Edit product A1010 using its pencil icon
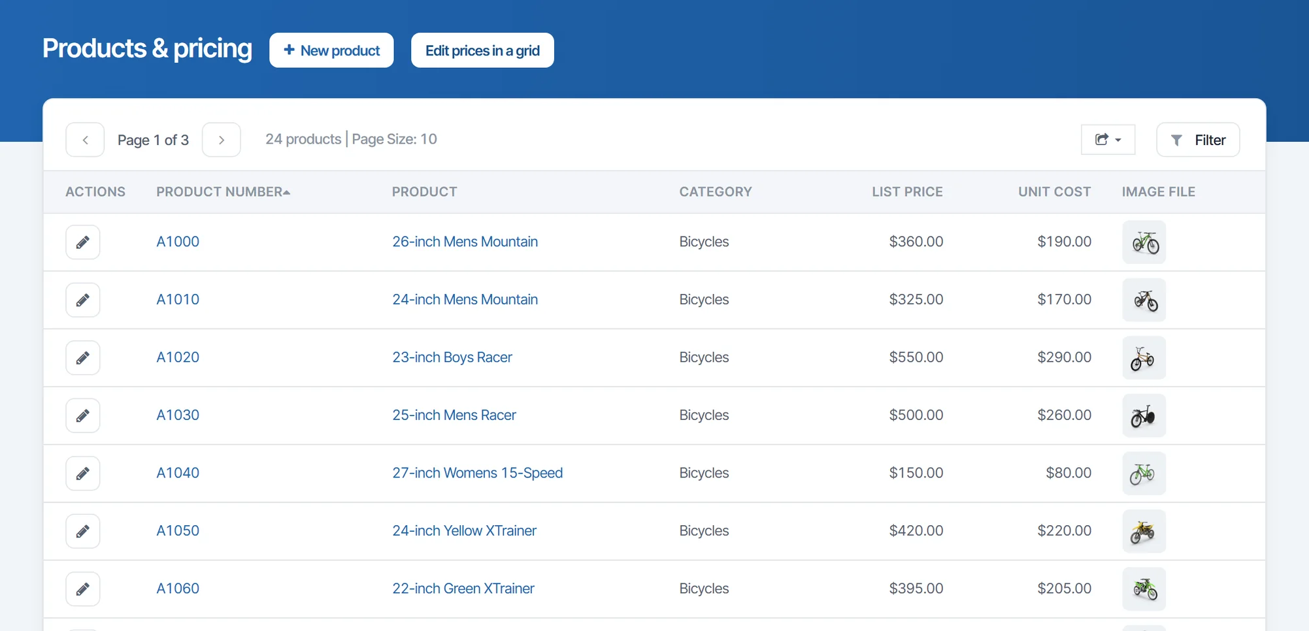Image resolution: width=1309 pixels, height=631 pixels. [x=83, y=300]
